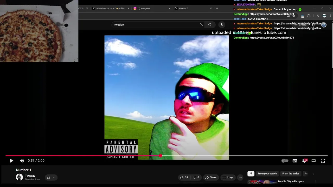The image size is (333, 187).
Task: Click the search magnifier button
Action: click(210, 25)
